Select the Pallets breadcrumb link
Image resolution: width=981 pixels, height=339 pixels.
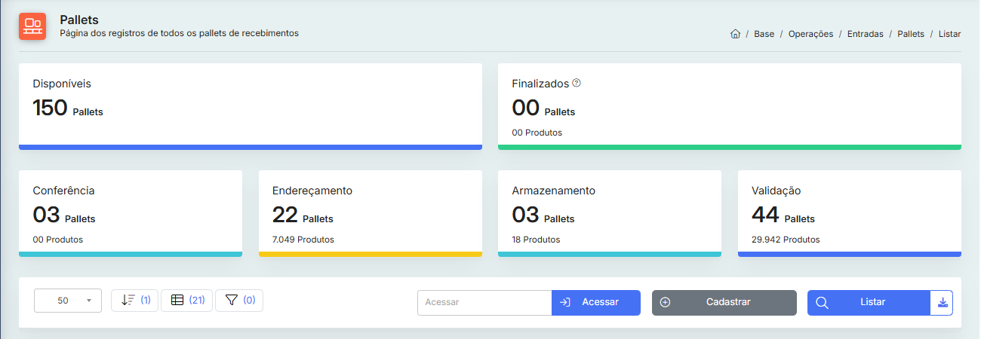point(911,34)
